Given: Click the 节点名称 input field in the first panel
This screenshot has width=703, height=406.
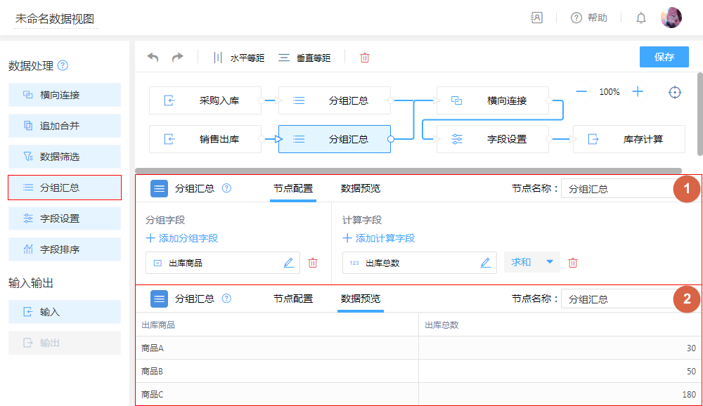Looking at the screenshot, I should click(x=615, y=189).
